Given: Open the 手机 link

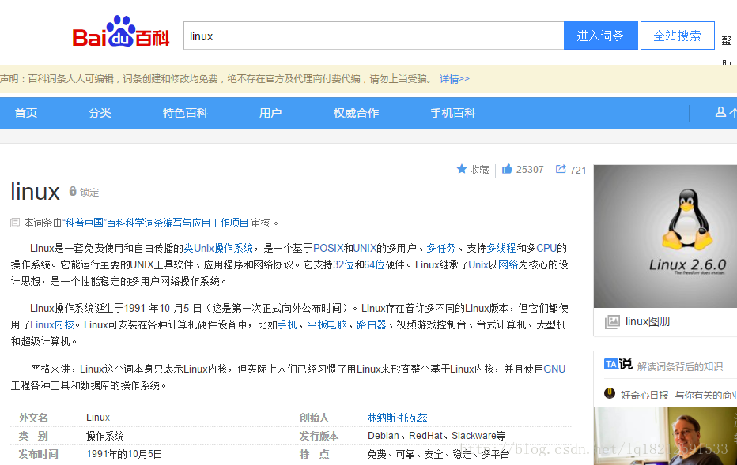Looking at the screenshot, I should 287,324.
